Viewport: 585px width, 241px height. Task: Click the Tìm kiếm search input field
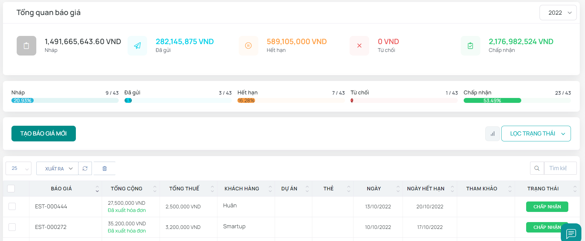pos(560,168)
